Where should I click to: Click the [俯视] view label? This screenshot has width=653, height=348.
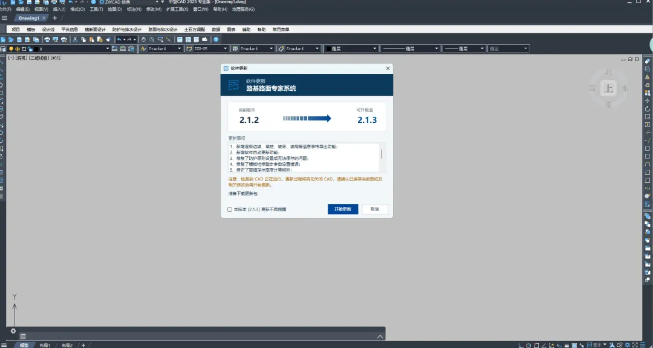tap(21, 58)
